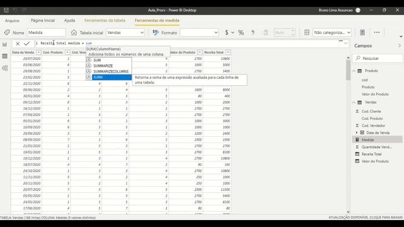Select Quantidade Vend... field
This screenshot has height=227, width=404.
pyautogui.click(x=376, y=147)
